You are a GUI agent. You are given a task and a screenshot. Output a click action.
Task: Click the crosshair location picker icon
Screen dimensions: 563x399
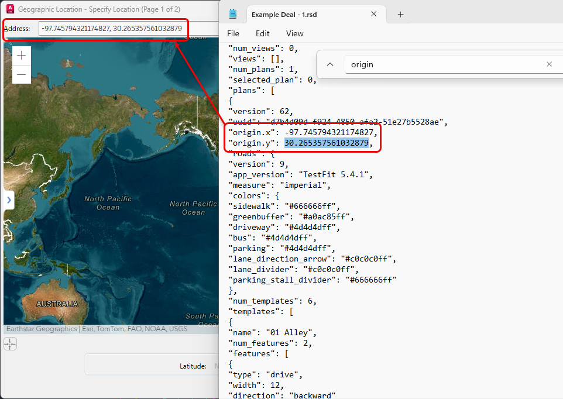(10, 344)
